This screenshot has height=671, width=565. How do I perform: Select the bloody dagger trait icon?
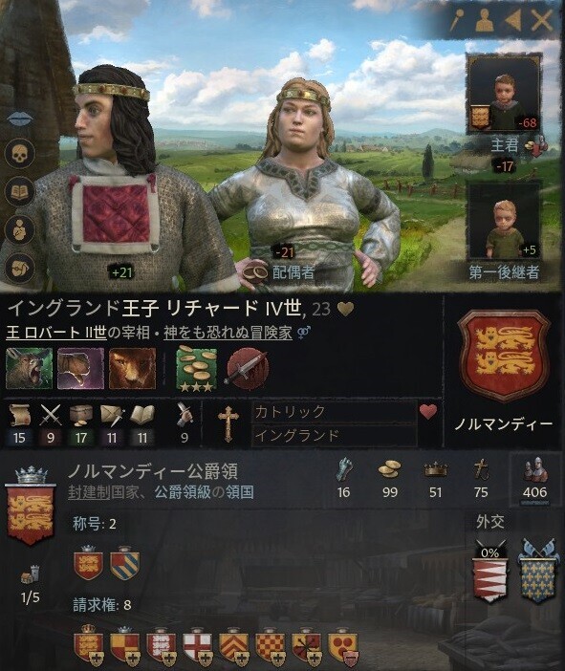[x=248, y=368]
